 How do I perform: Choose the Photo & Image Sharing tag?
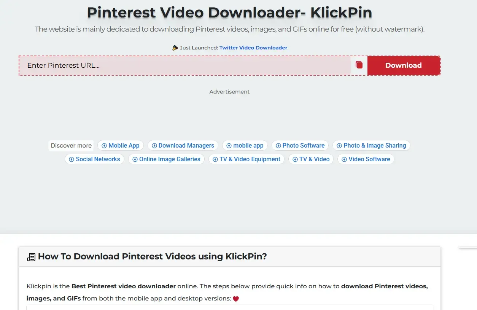(x=371, y=145)
